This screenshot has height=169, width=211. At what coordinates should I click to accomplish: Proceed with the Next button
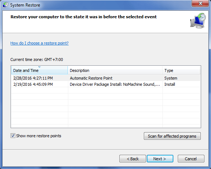coord(160,159)
